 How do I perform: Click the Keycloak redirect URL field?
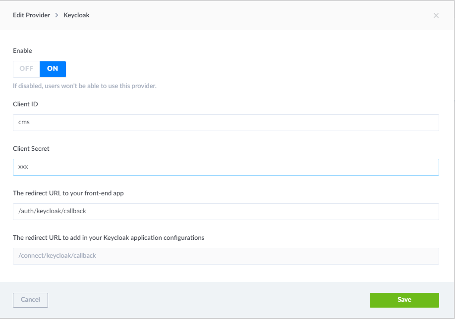pos(226,256)
